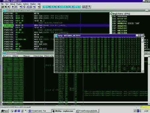The width and height of the screenshot is (150, 113).
Task: Sort memory map by Section column
Action: pyautogui.click(x=39, y=56)
